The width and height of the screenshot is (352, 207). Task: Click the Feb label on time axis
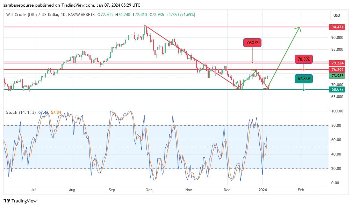(301, 190)
